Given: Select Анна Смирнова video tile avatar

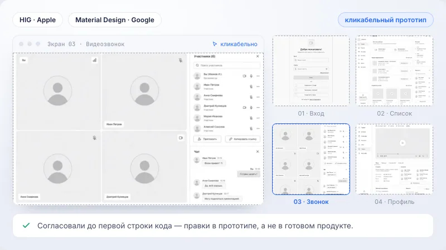Looking at the screenshot, I should pos(58,169).
